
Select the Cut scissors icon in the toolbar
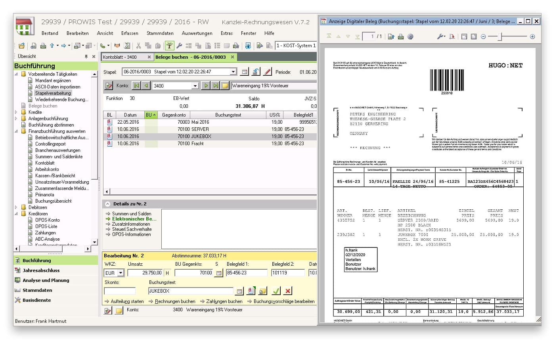click(138, 46)
